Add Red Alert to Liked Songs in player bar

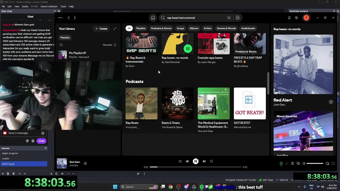tap(85, 163)
